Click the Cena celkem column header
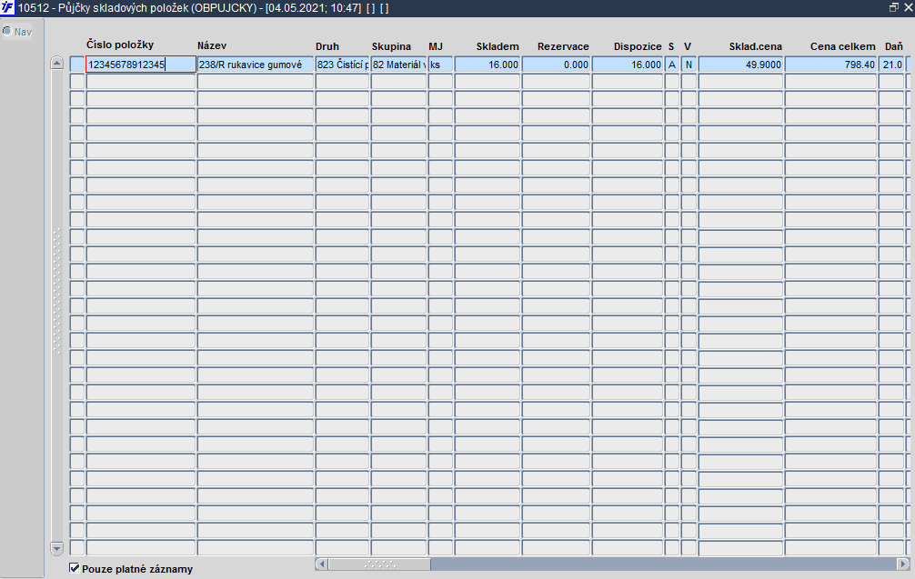915x579 pixels. click(842, 46)
